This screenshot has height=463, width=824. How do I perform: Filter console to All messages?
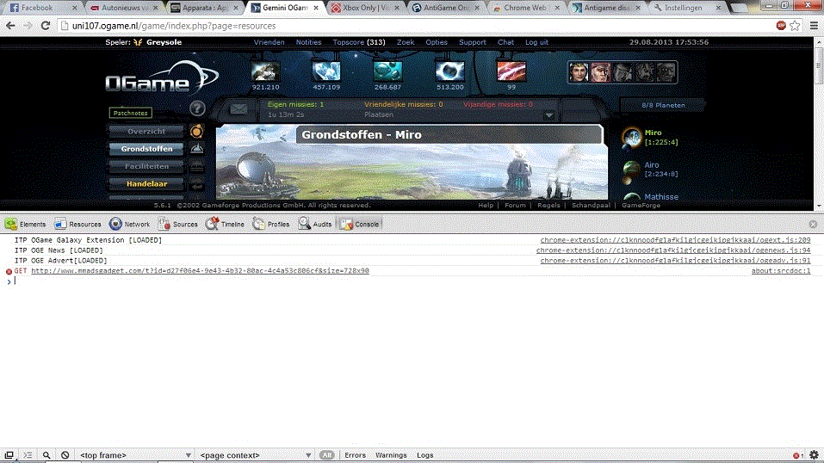326,455
